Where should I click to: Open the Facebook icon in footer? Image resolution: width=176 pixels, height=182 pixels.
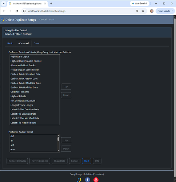click(88, 179)
